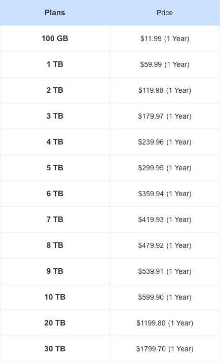Select the 30 TB plan cell
Viewport: 220px width, 362px height.
coord(55,349)
